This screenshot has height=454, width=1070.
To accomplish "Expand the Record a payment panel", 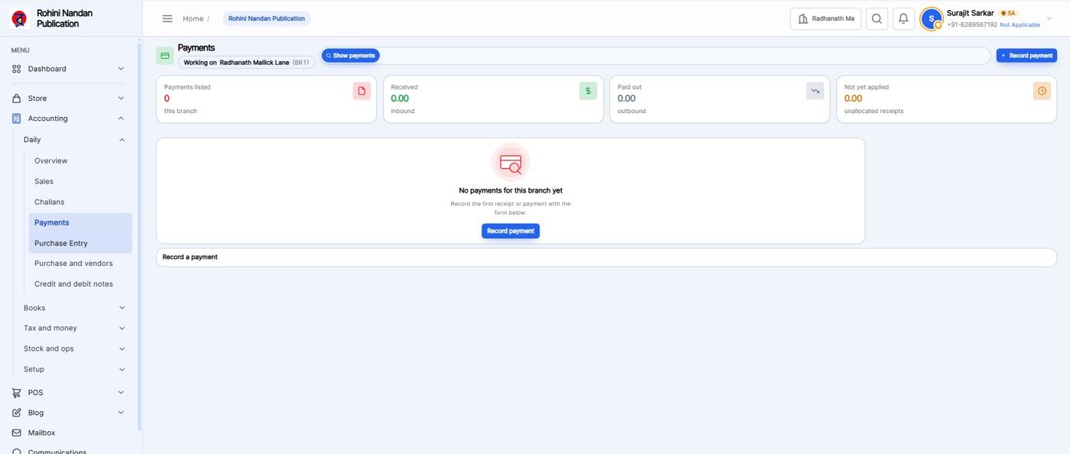I will (x=606, y=258).
